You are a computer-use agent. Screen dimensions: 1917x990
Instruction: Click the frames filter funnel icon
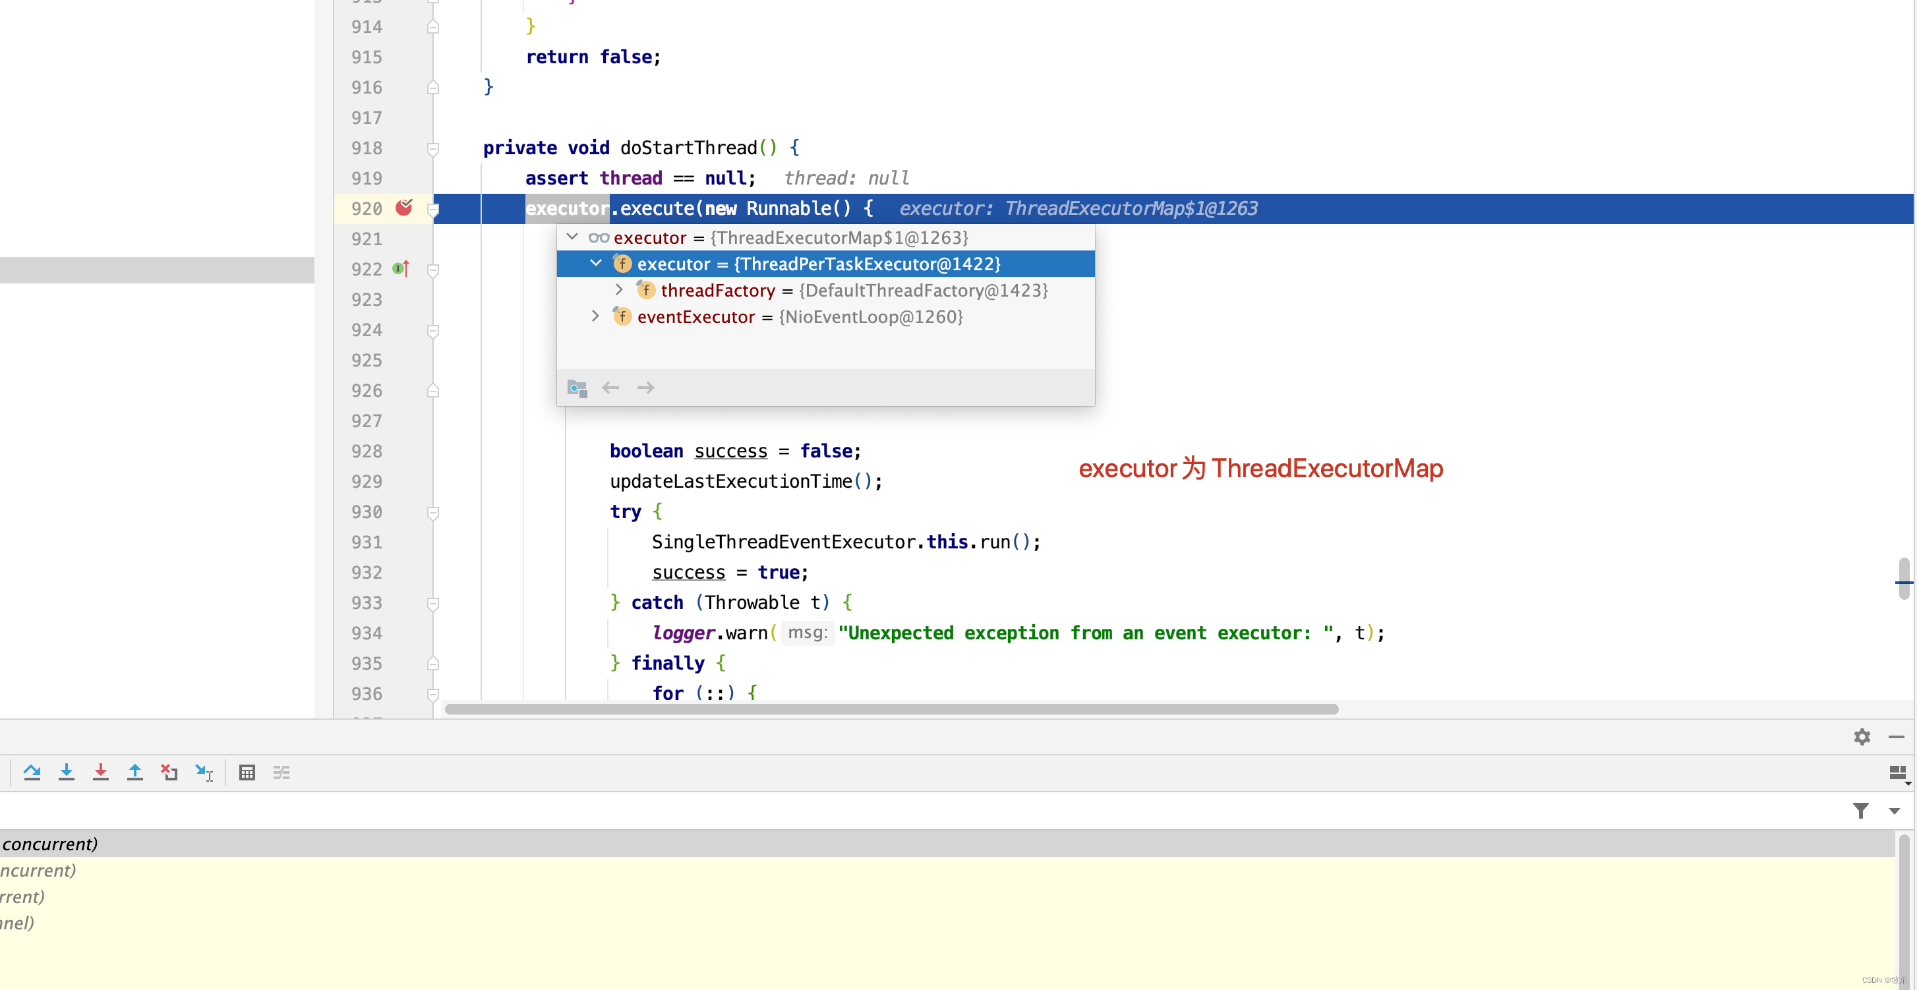(x=1860, y=810)
